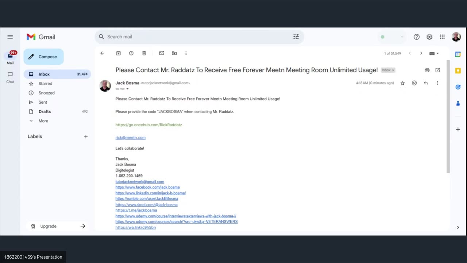Go to the older email arrow
The image size is (467, 263).
[421, 53]
